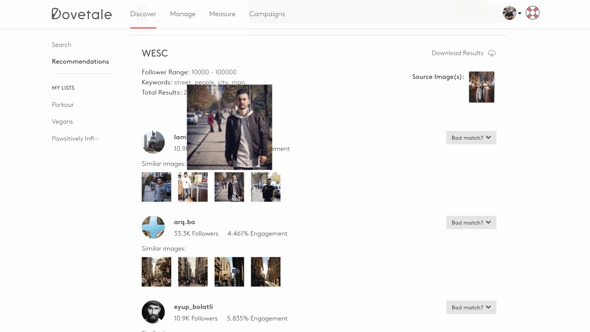Click eyup_bolatli's 10.9K Followers text

coord(196,318)
